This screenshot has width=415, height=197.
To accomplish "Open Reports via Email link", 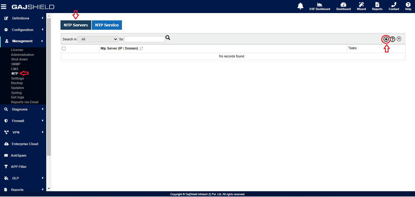I will [x=25, y=102].
